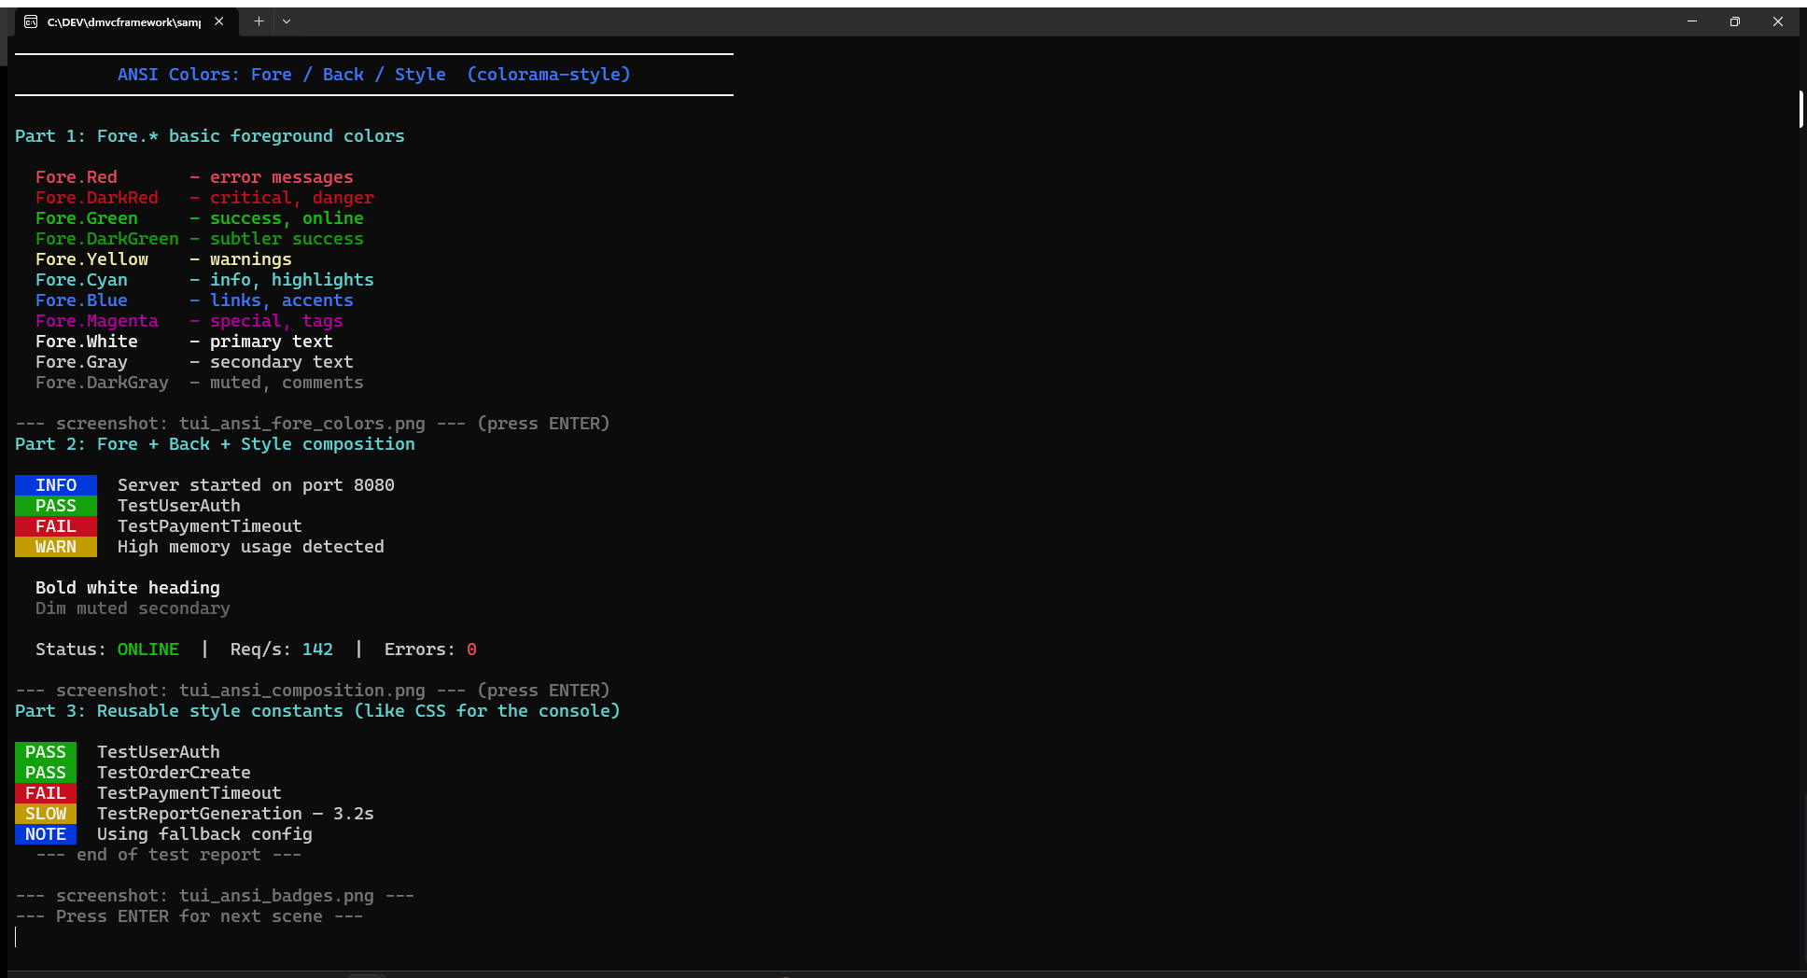Click the 'Fore.Gray' text
This screenshot has width=1807, height=978.
[x=81, y=362]
